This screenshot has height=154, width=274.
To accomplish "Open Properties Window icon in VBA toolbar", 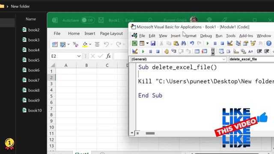I will click(245, 43).
